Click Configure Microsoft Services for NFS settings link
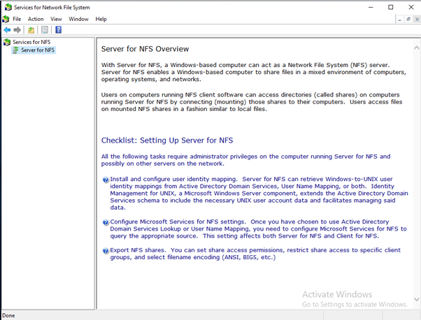The width and height of the screenshot is (421, 320). (x=178, y=221)
